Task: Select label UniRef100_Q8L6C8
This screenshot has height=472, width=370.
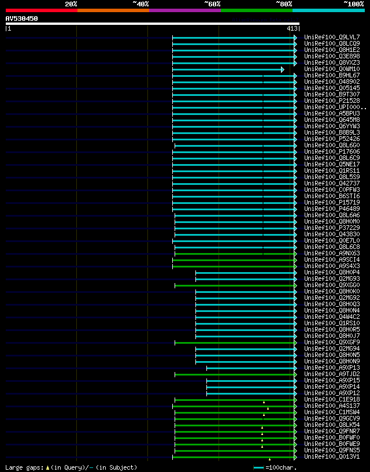Action: tap(332, 247)
